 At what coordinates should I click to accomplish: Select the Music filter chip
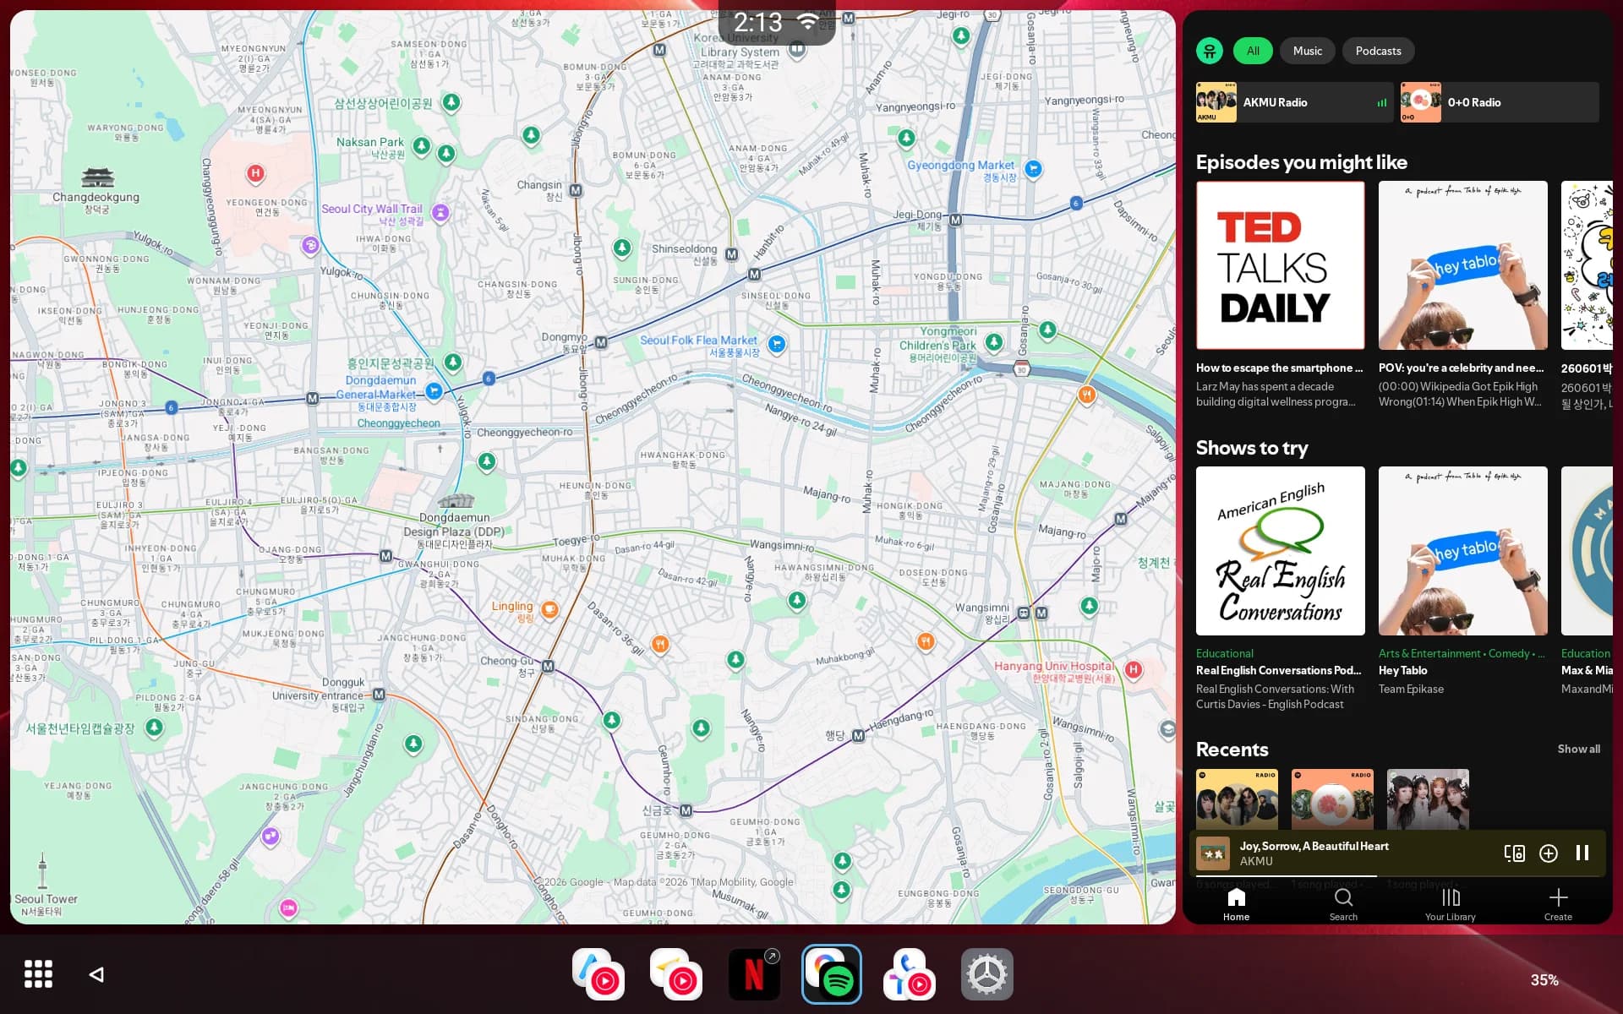pos(1307,51)
